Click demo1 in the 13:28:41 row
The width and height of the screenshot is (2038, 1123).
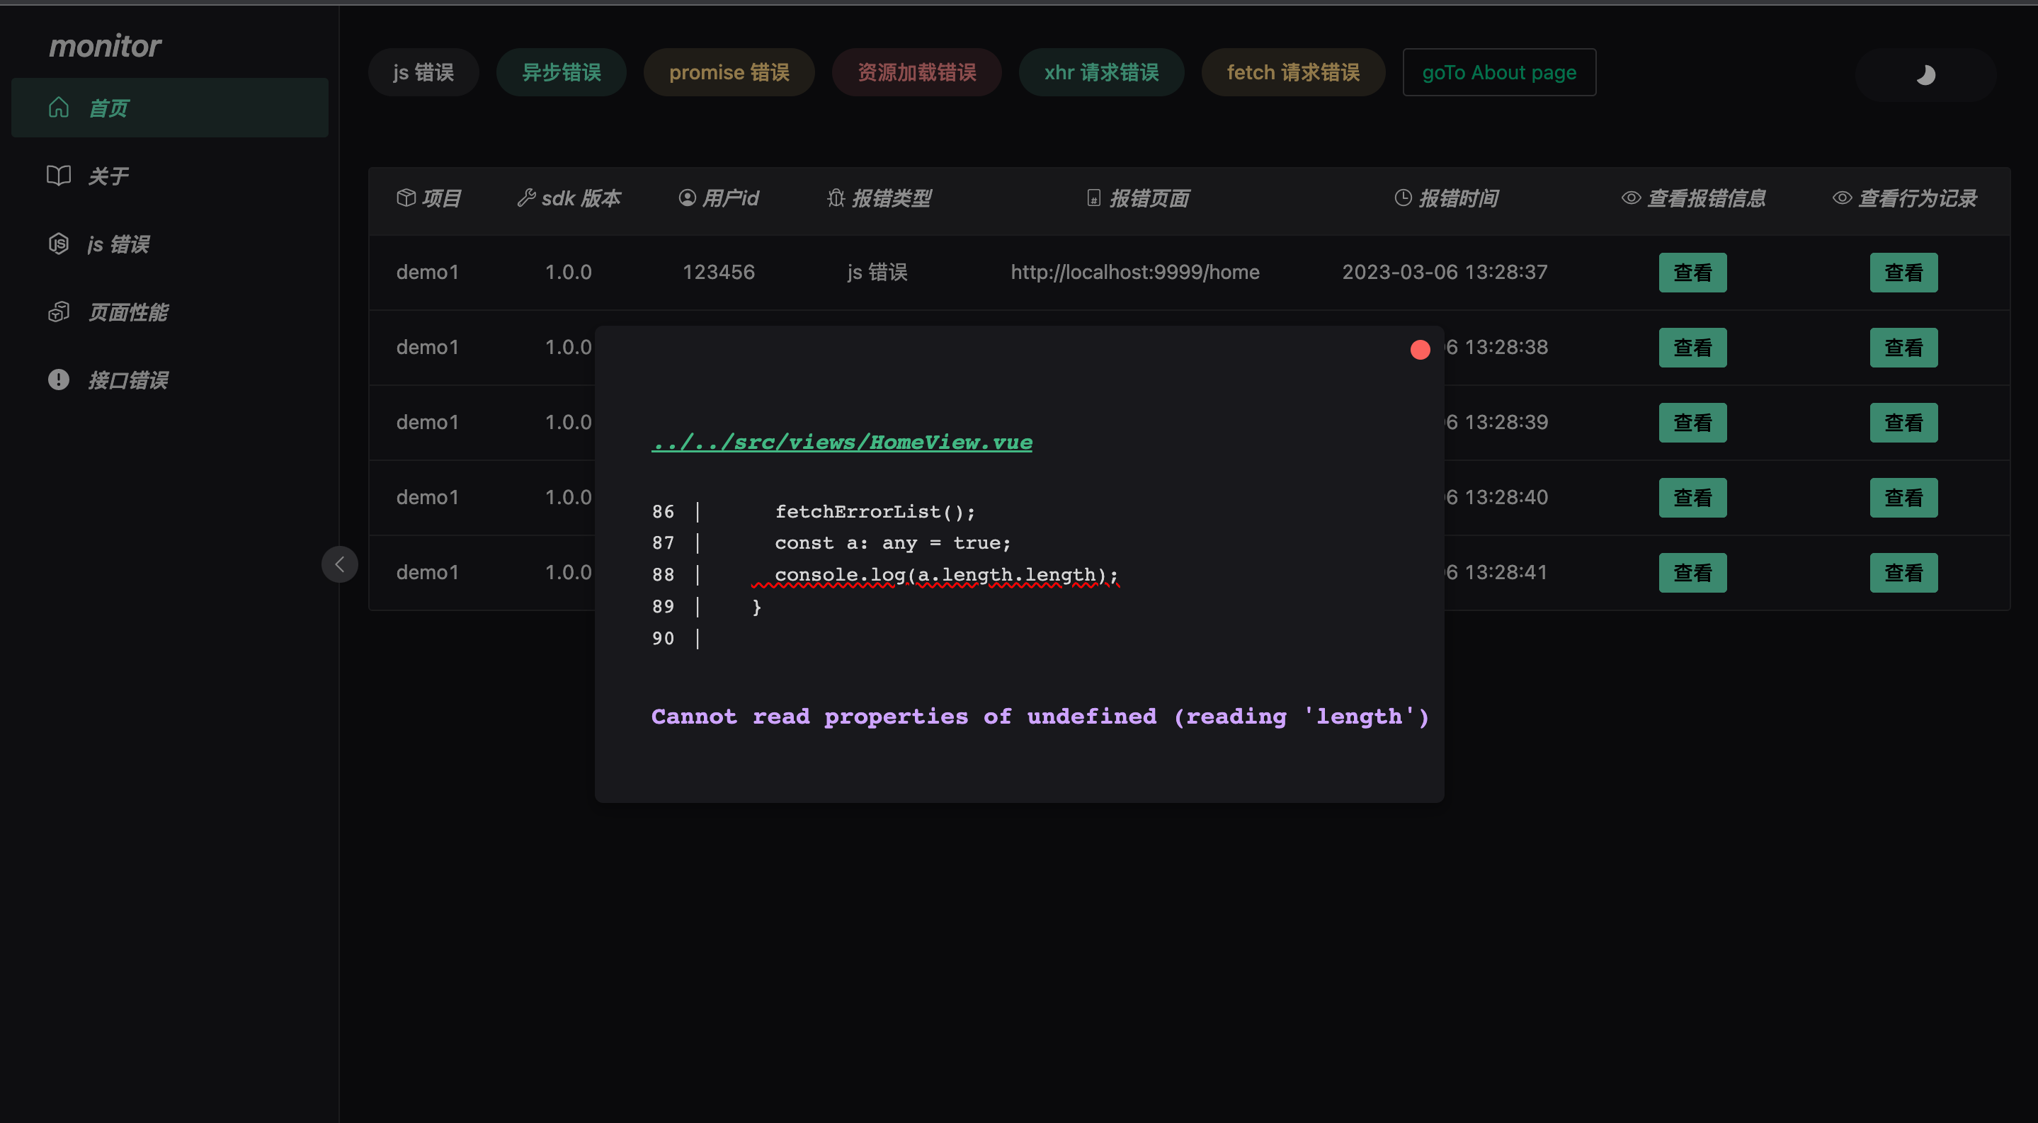click(427, 573)
